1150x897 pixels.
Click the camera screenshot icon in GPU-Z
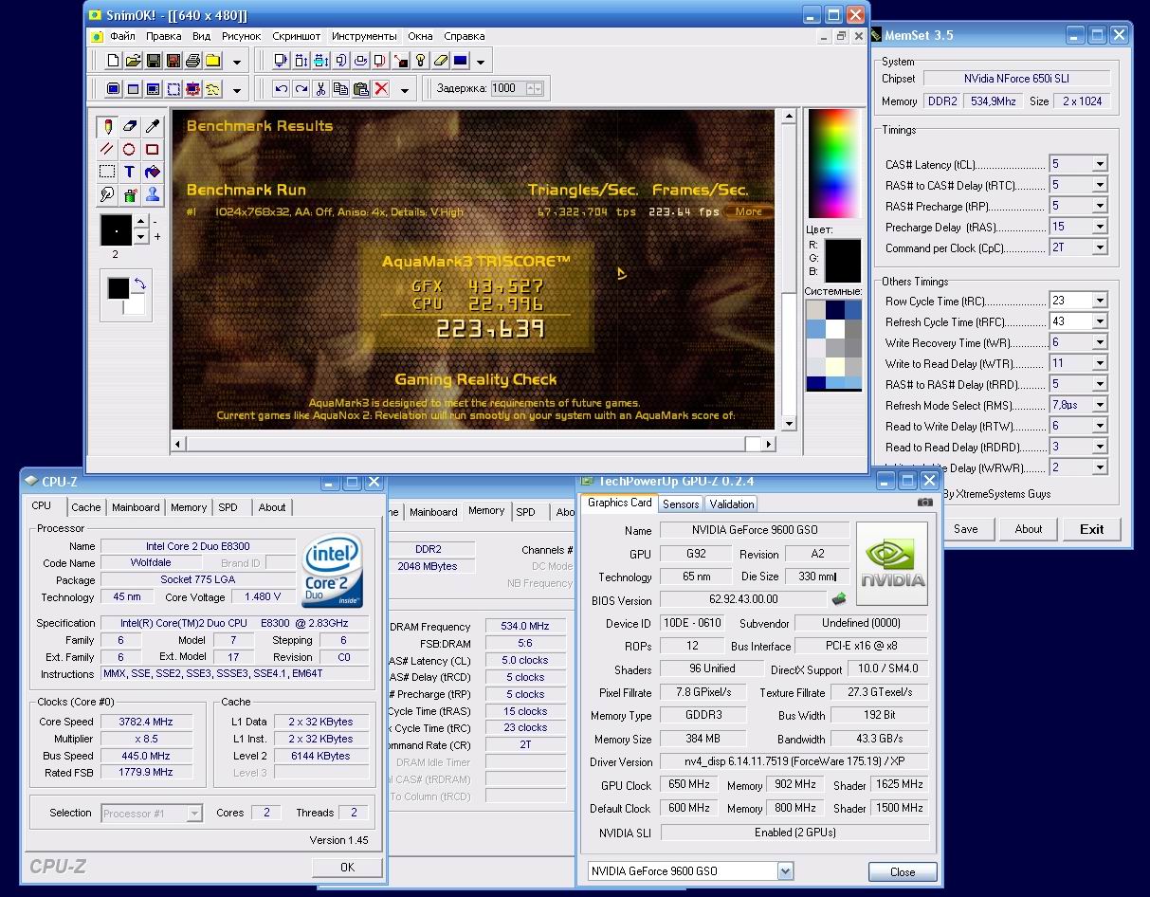[924, 503]
